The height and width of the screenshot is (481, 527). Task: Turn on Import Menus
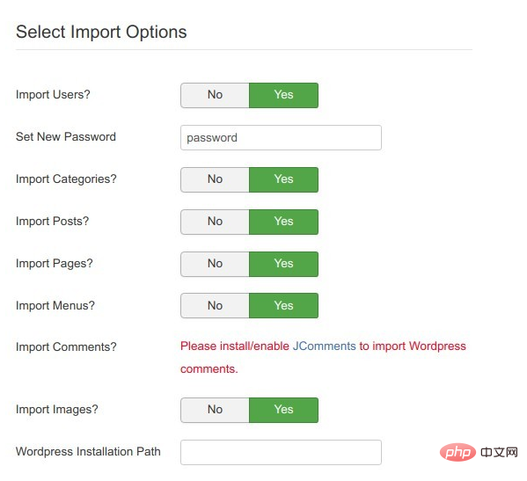coord(283,306)
